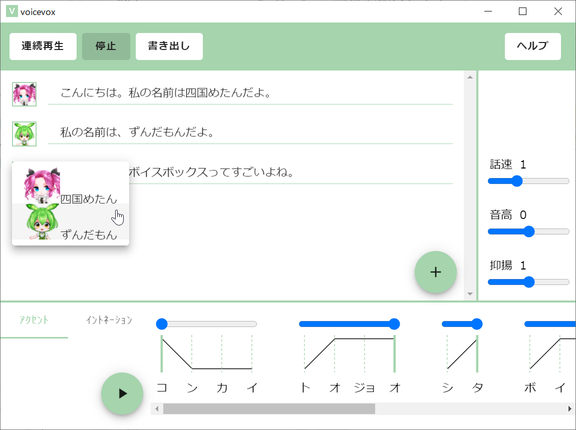This screenshot has width=576, height=430.
Task: Play the audio with the round play button
Action: pos(122,393)
